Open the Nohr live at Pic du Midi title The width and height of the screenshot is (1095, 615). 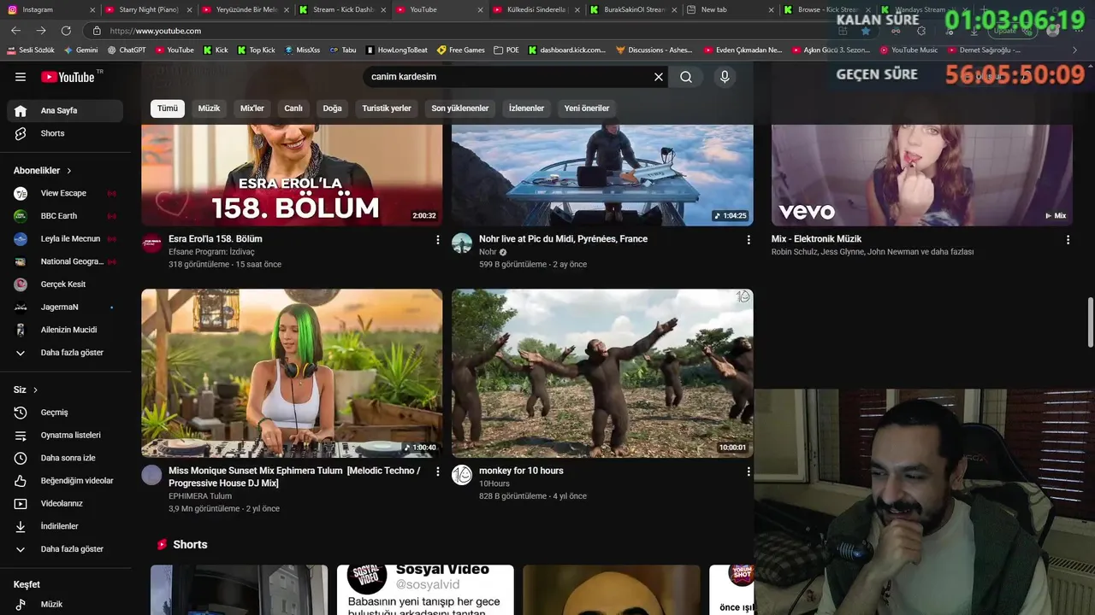click(x=563, y=239)
